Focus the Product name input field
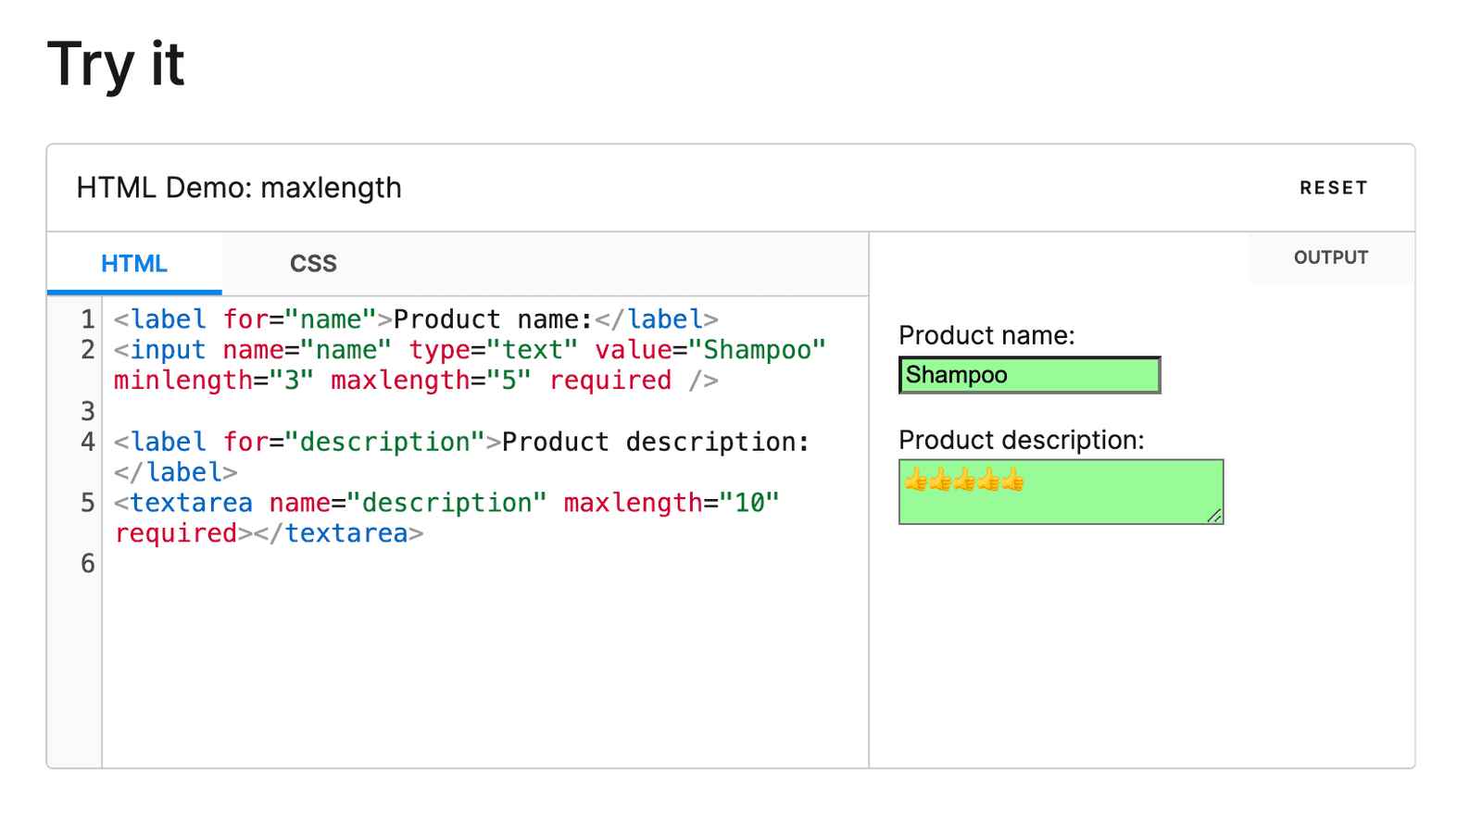The image size is (1482, 837). [1028, 375]
